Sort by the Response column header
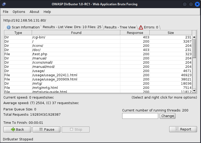 (x=135, y=33)
